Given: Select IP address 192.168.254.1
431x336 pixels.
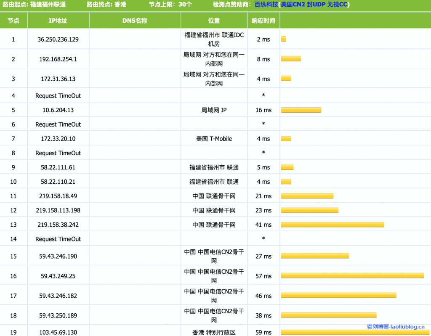Looking at the screenshot, I should click(x=58, y=59).
